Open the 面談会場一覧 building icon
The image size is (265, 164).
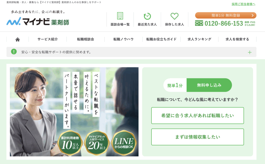pyautogui.click(x=120, y=16)
